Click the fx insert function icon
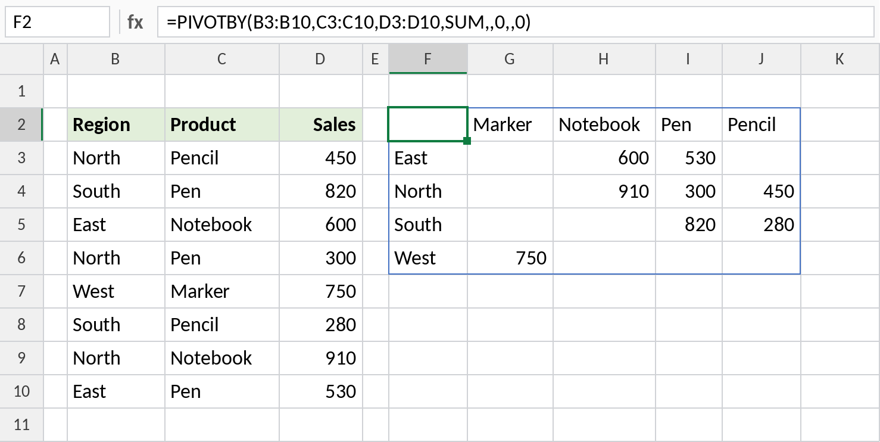 135,23
